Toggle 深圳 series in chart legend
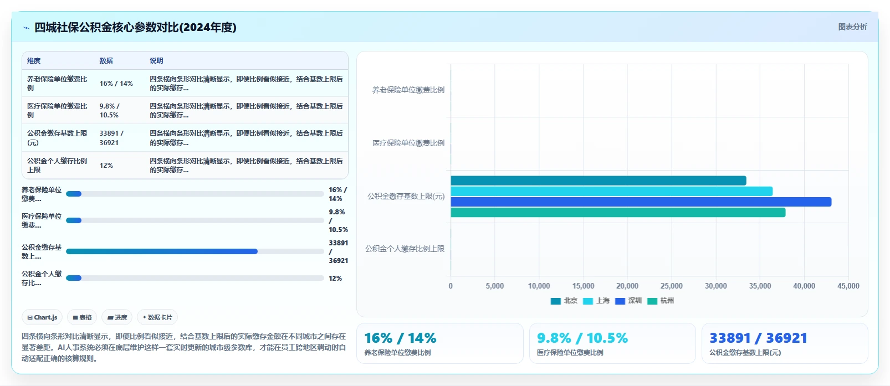890x386 pixels. (x=628, y=301)
